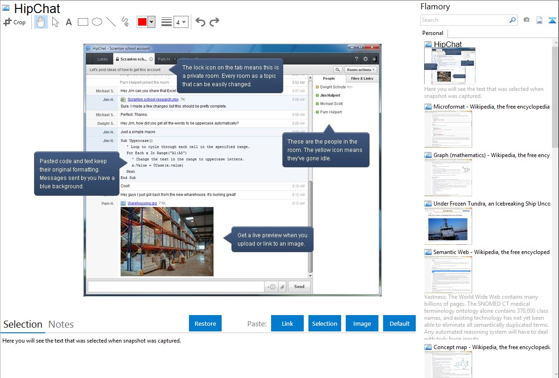Open the Under Frozen Tundra snapshot title
559x378 pixels.
pyautogui.click(x=492, y=203)
